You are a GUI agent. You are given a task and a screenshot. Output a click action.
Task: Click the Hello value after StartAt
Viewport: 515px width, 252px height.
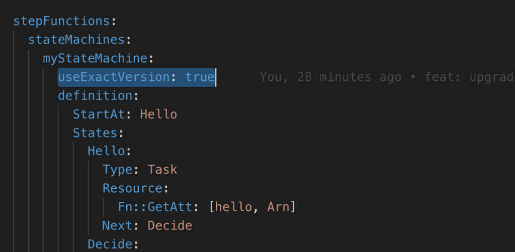tap(158, 114)
